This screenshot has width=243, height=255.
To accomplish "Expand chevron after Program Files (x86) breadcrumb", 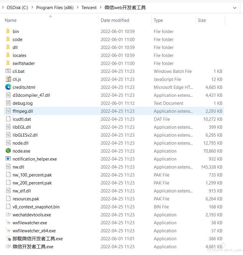I will click(x=77, y=7).
